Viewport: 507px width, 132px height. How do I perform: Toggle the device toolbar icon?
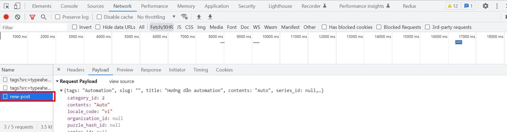[17, 6]
